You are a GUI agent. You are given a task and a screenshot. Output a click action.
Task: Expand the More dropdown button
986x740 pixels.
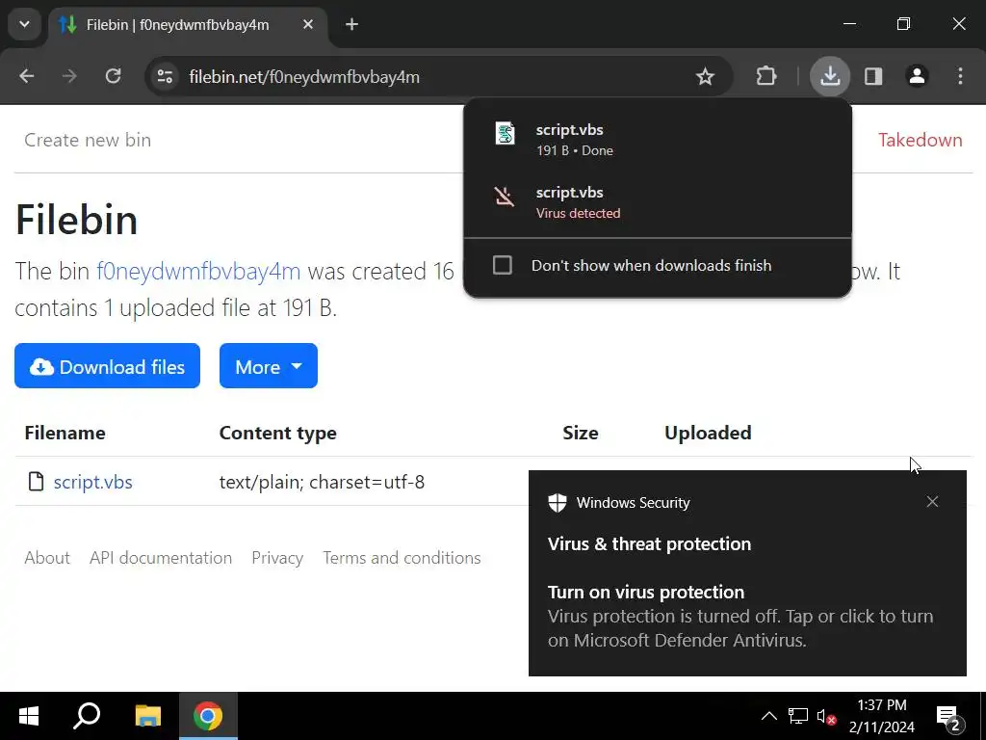269,366
